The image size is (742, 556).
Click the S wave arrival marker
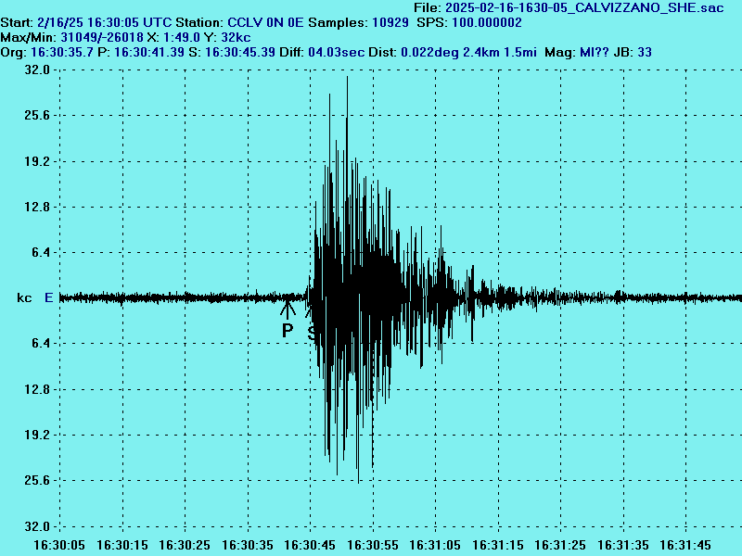[x=312, y=330]
